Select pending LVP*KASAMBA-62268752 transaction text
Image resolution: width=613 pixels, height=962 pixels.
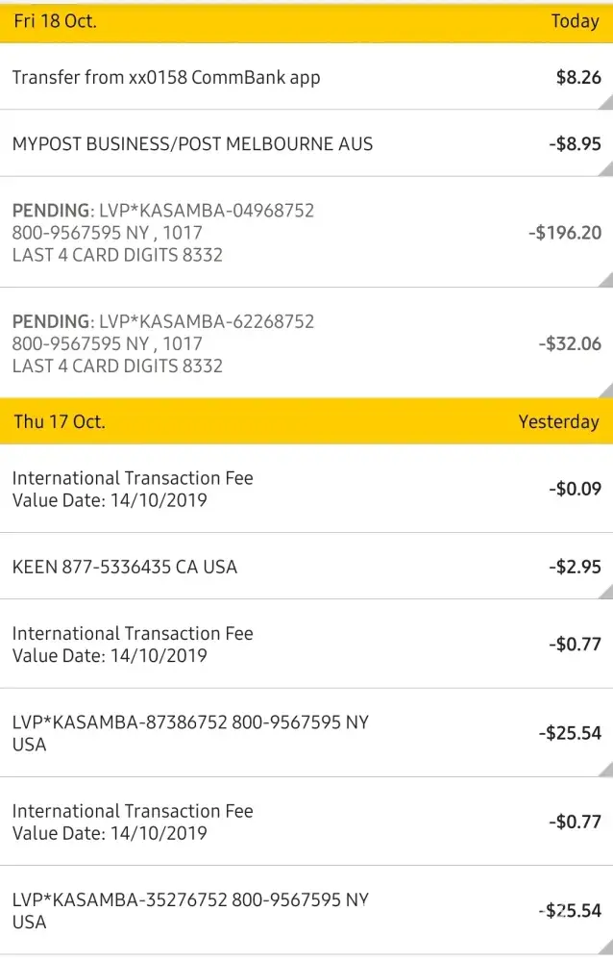click(163, 343)
